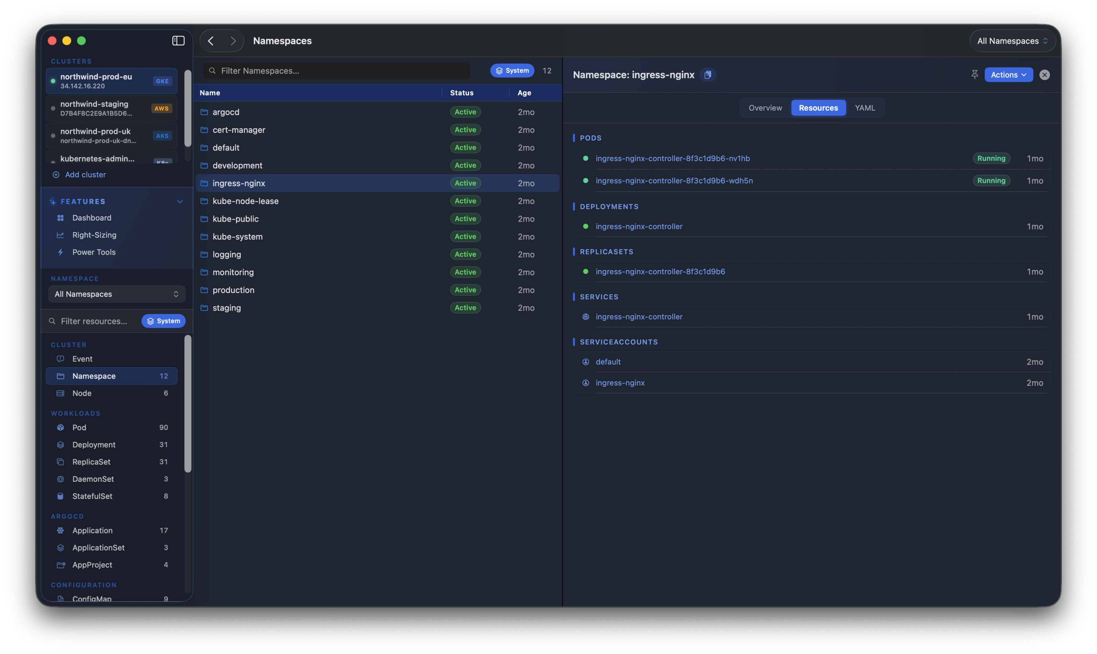Click the StatefulSet database icon
The image size is (1097, 654).
(61, 496)
